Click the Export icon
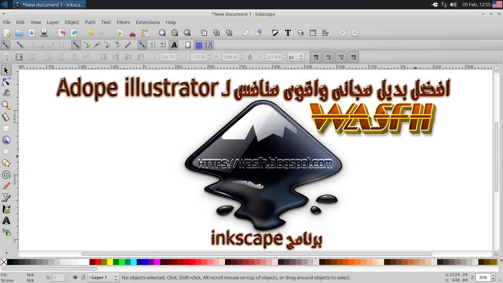 (74, 33)
